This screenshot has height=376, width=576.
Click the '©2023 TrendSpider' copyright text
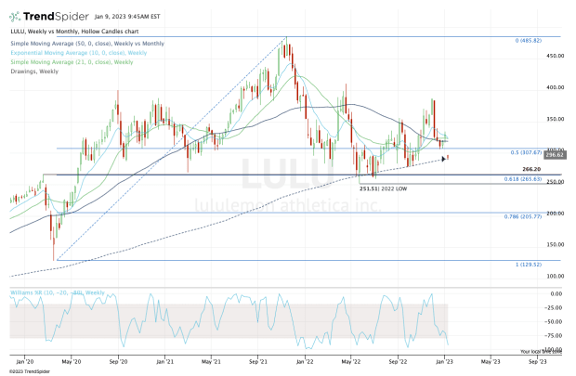[x=30, y=371]
